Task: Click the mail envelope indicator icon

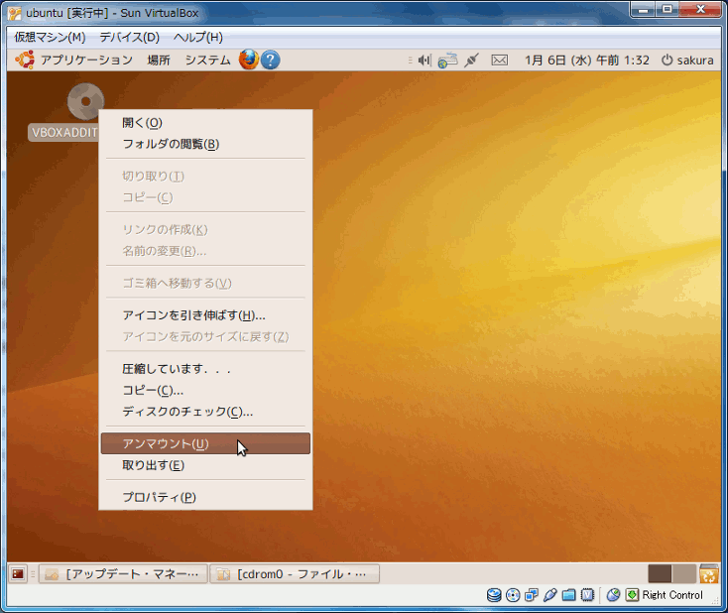Action: coord(499,61)
